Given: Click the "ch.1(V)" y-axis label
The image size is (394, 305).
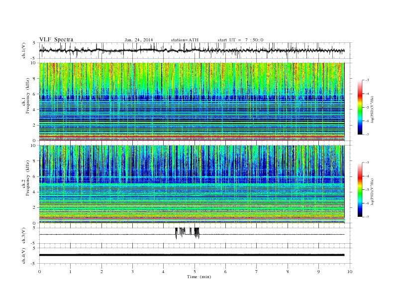Looking at the screenshot, I should [24, 50].
